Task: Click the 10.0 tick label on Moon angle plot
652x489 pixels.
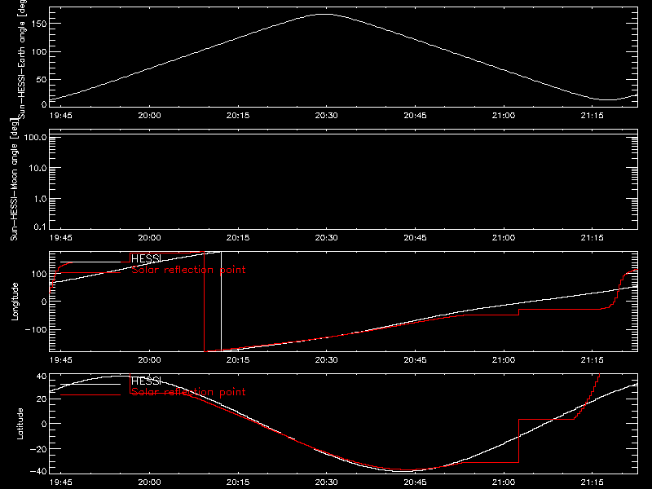Action: pos(37,169)
